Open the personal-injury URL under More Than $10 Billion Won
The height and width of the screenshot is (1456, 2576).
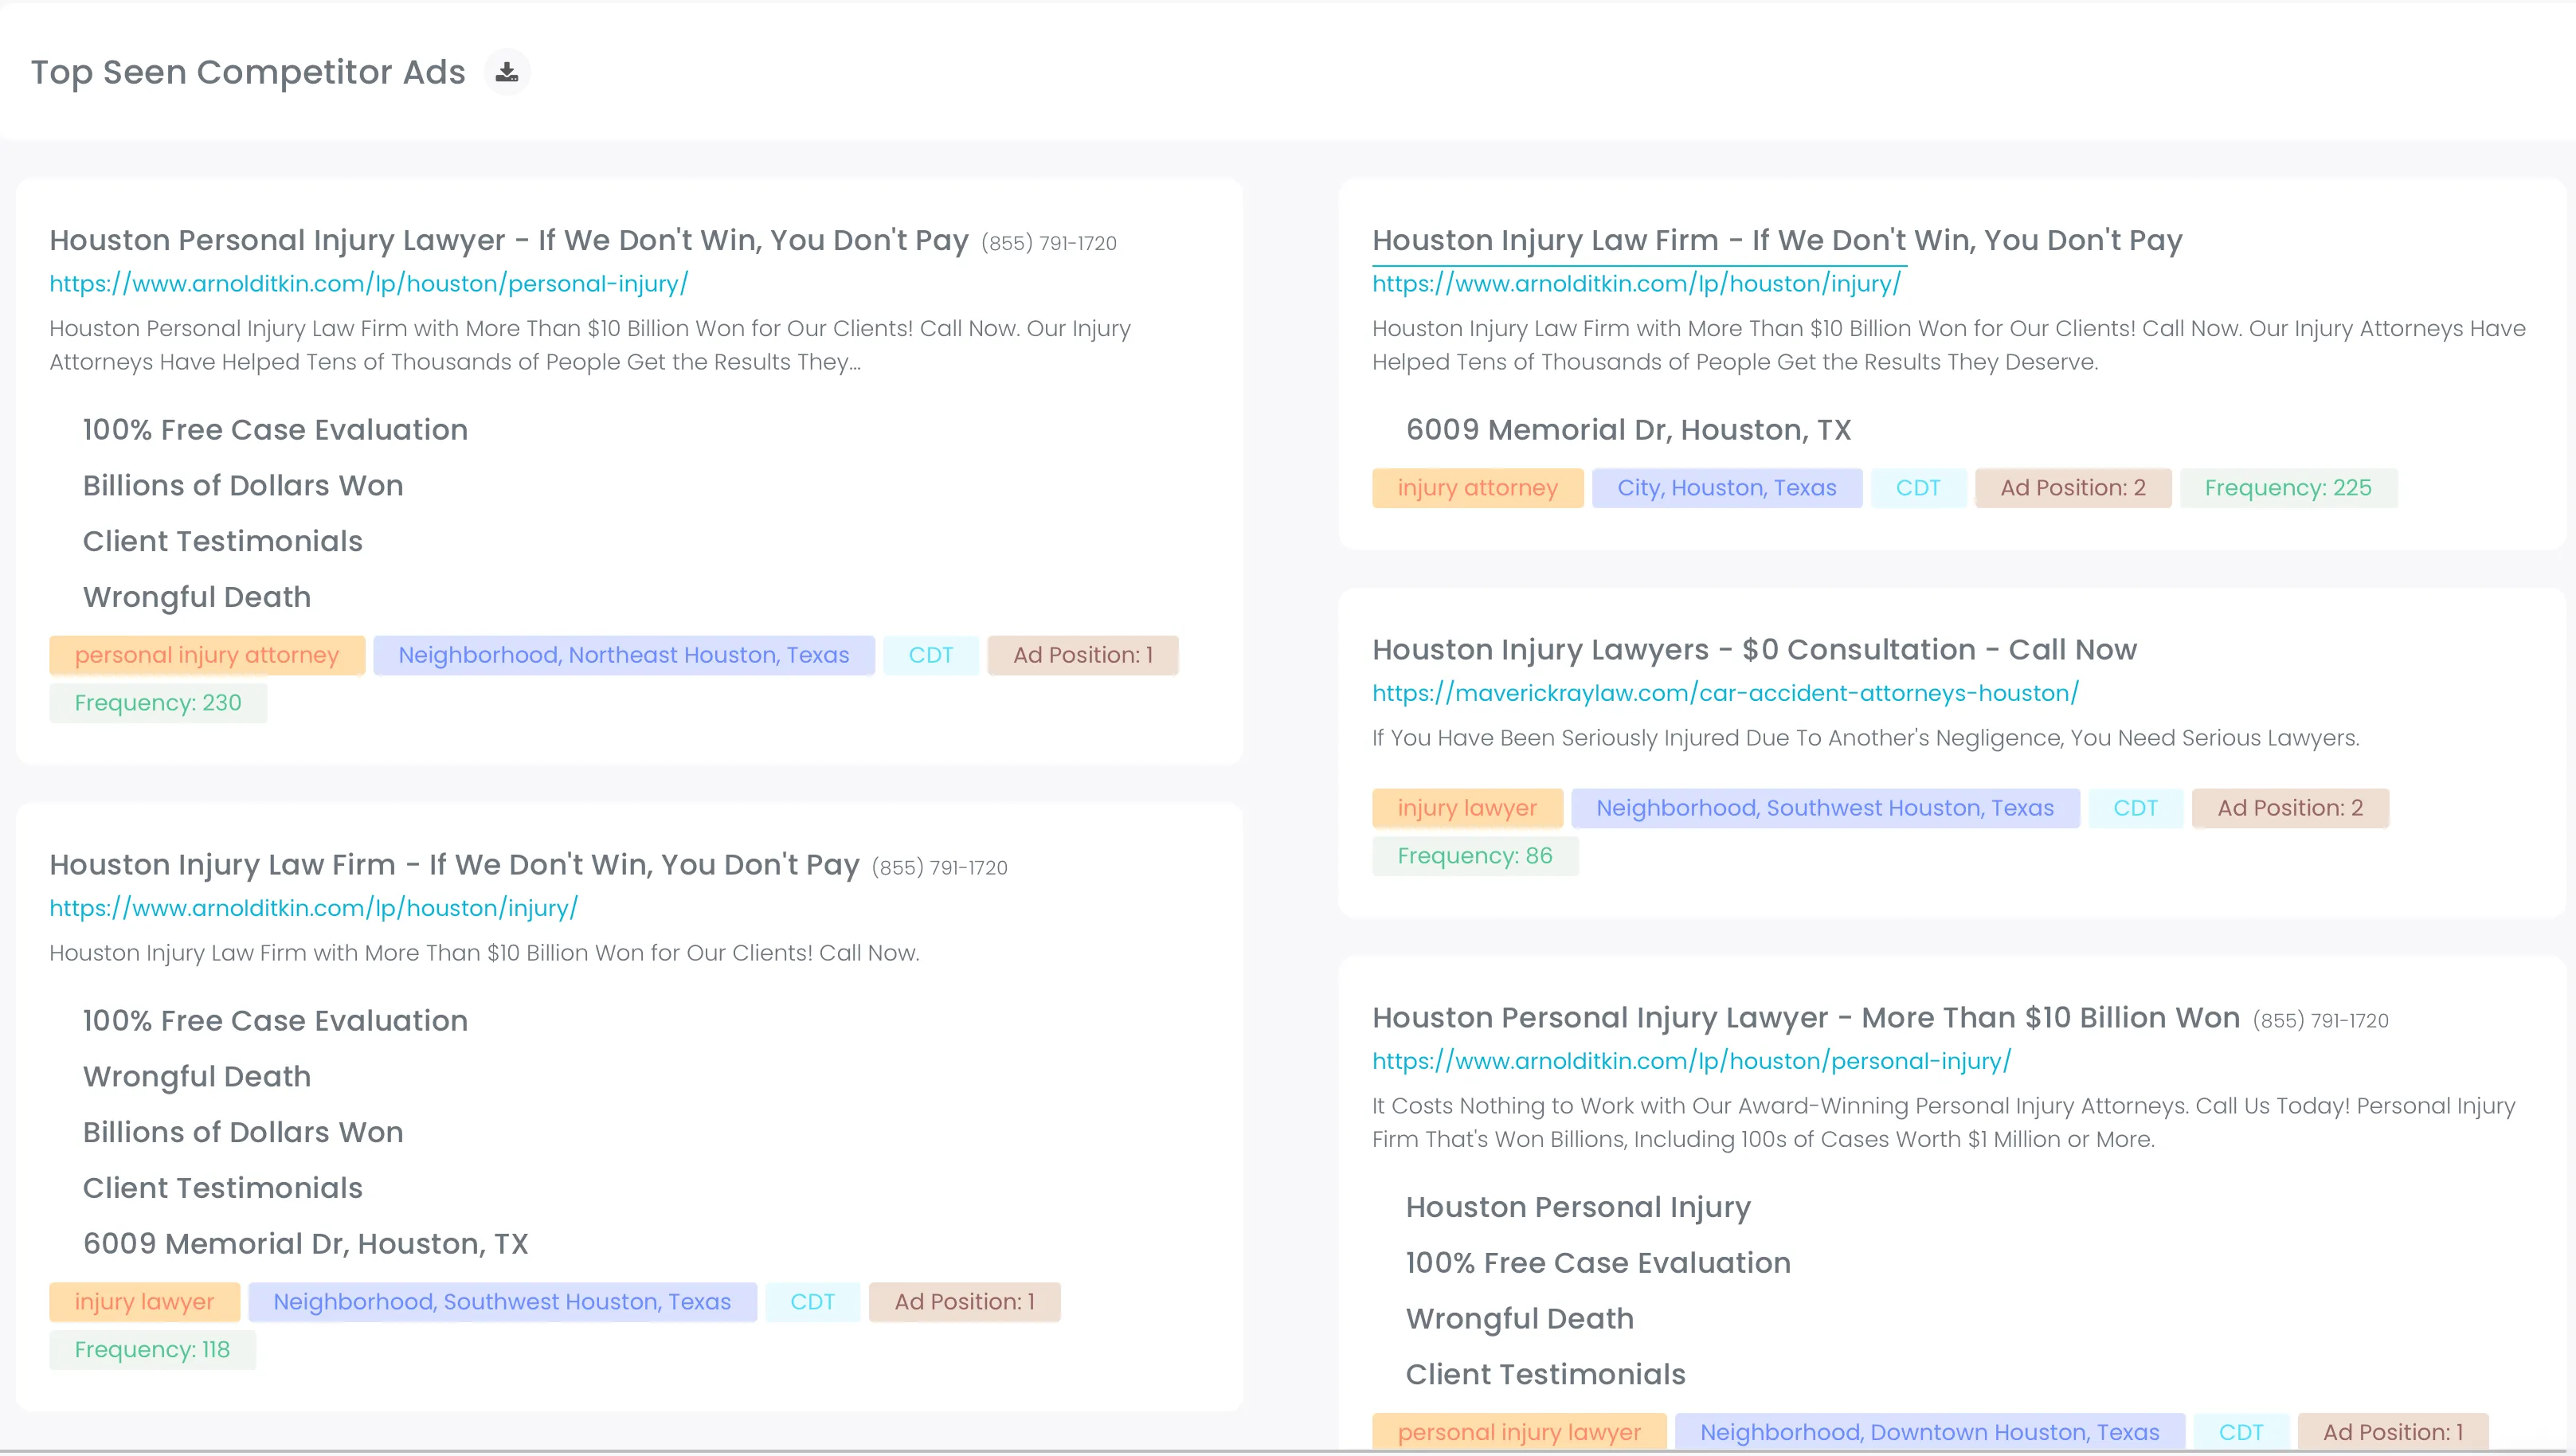[1691, 1061]
